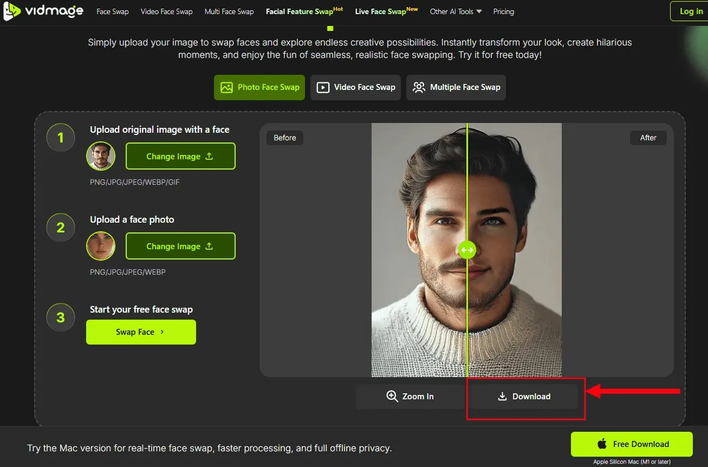Open Multi Face Swap in the top navigation
708x467 pixels.
pyautogui.click(x=229, y=11)
